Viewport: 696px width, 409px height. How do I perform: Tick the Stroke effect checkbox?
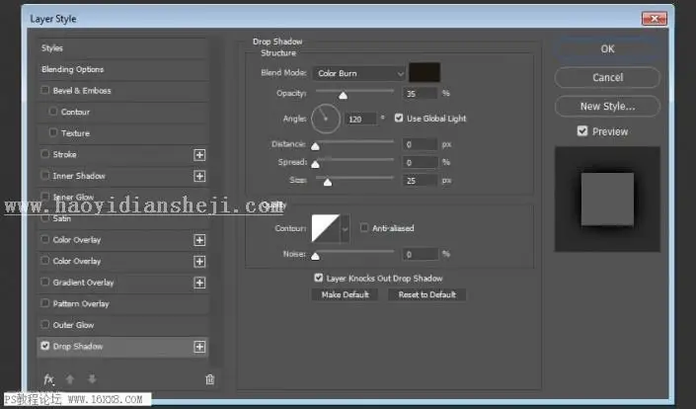click(44, 154)
